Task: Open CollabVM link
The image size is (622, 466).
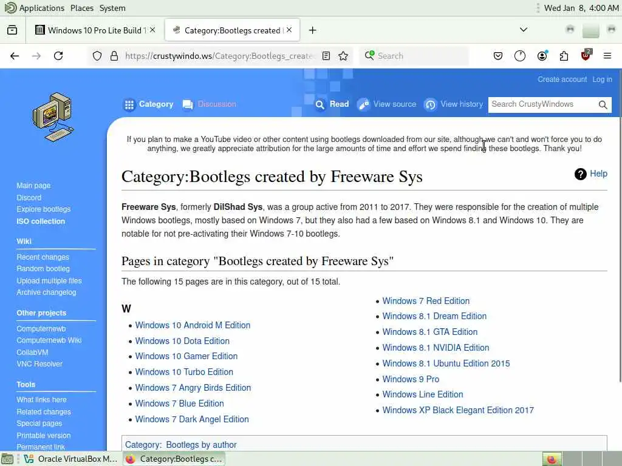Action: coord(32,352)
